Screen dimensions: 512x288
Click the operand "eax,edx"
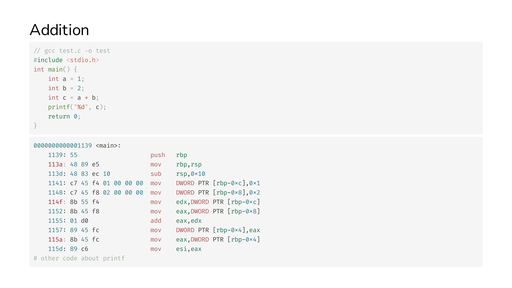189,221
